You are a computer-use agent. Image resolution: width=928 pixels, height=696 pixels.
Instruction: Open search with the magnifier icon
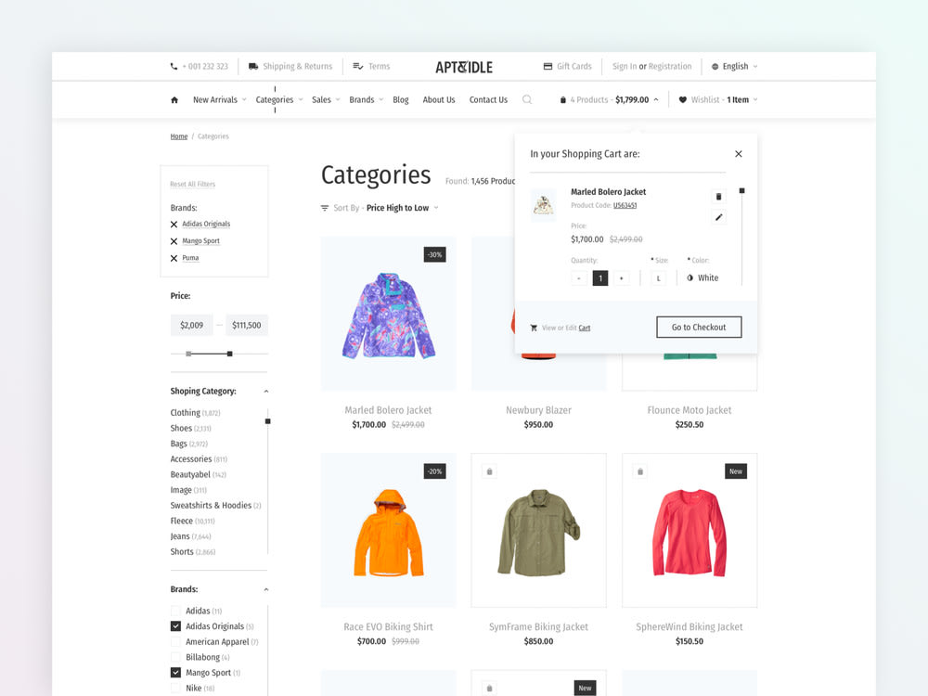[x=527, y=99]
